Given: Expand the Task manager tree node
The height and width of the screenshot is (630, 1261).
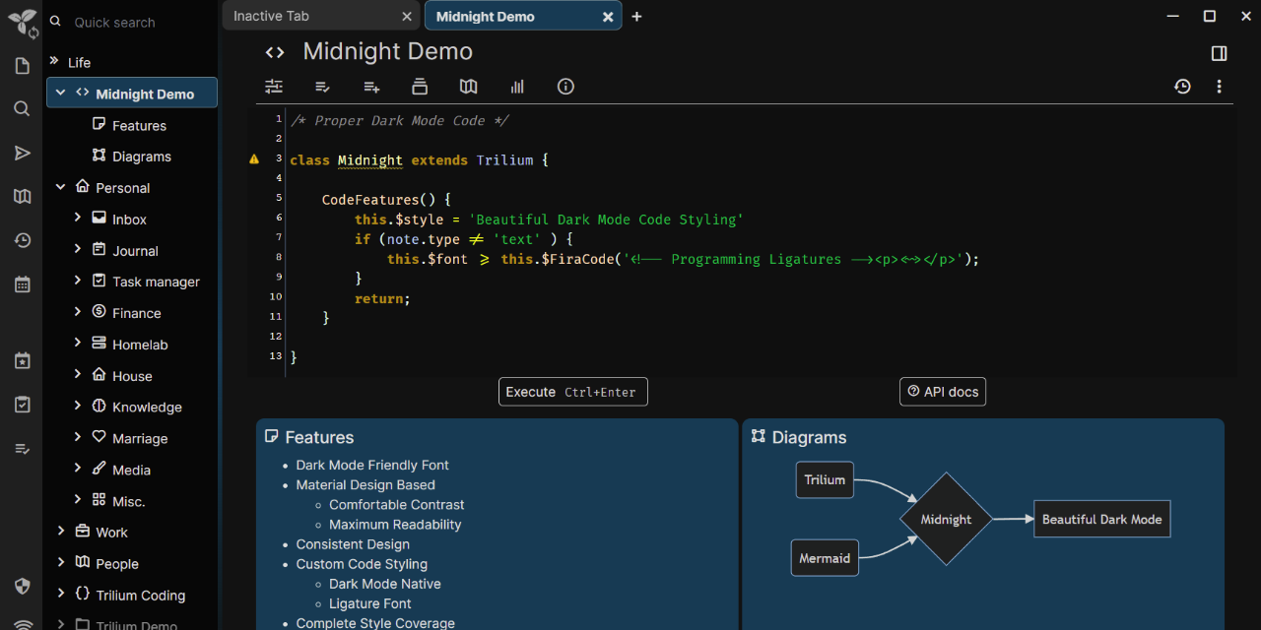Looking at the screenshot, I should click(x=77, y=281).
